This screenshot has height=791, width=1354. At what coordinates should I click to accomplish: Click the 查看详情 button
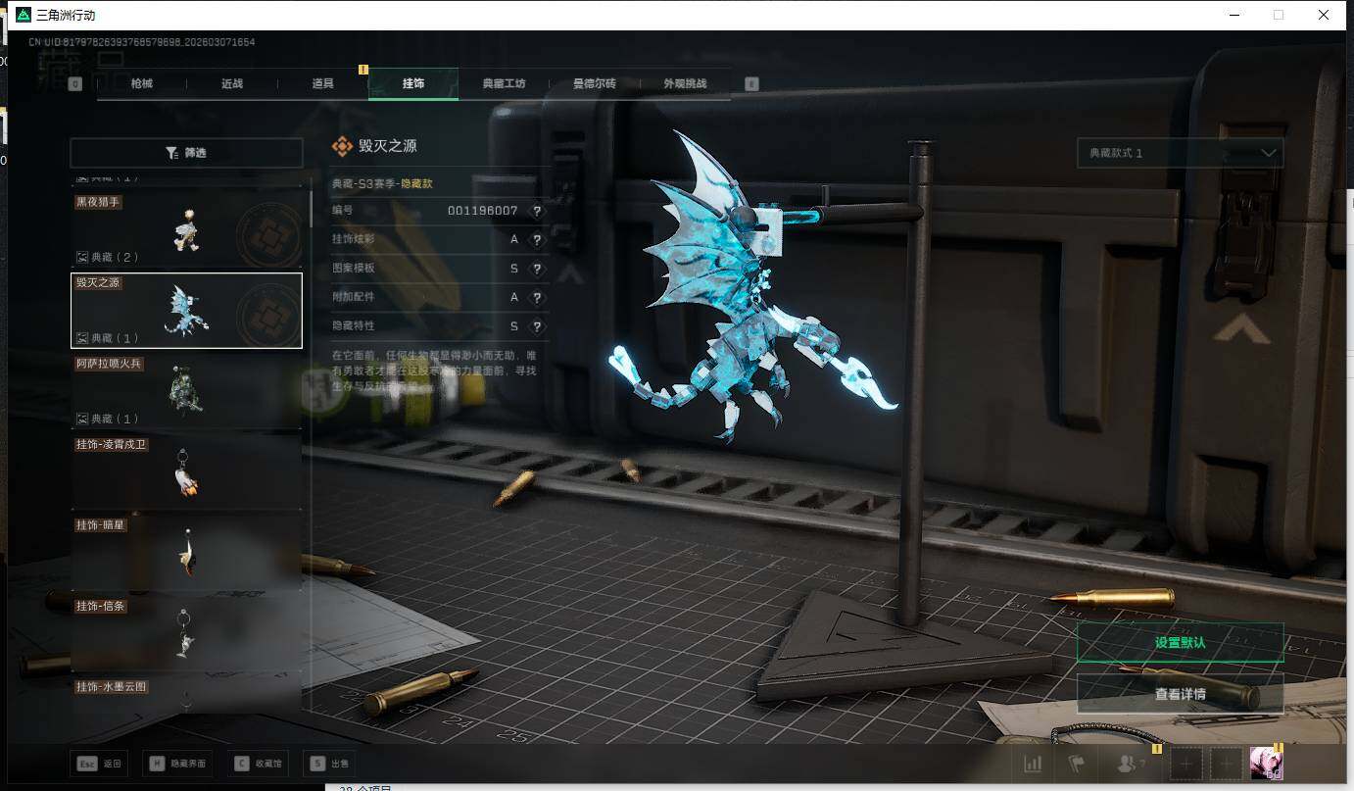pyautogui.click(x=1180, y=694)
